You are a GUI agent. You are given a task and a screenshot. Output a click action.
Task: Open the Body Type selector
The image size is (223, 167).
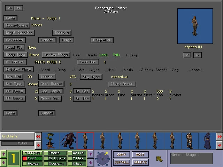[15, 55]
